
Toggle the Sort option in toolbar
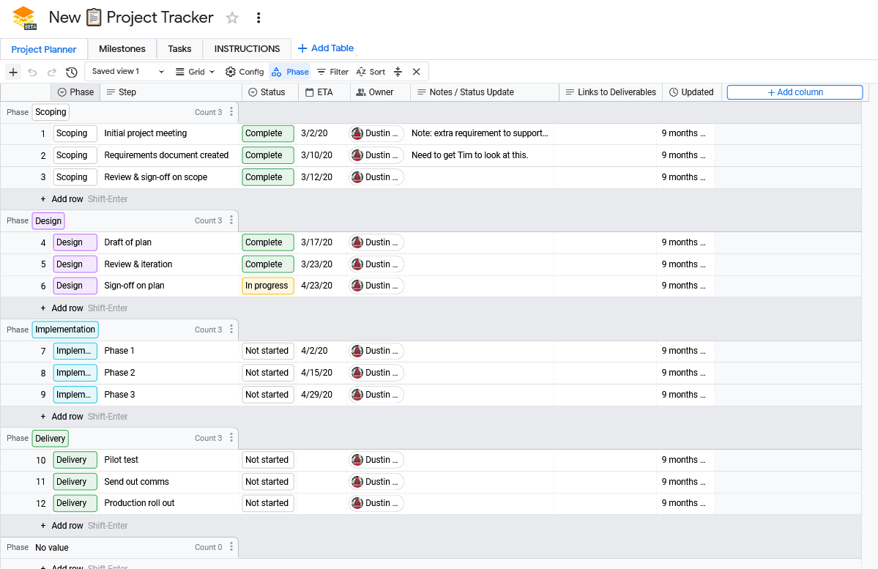pyautogui.click(x=371, y=72)
